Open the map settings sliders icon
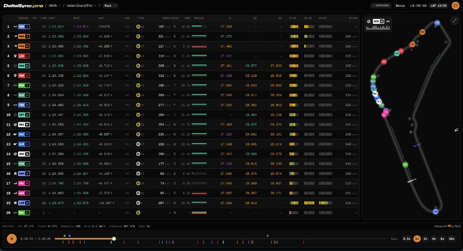The image size is (463, 251). coord(456,130)
